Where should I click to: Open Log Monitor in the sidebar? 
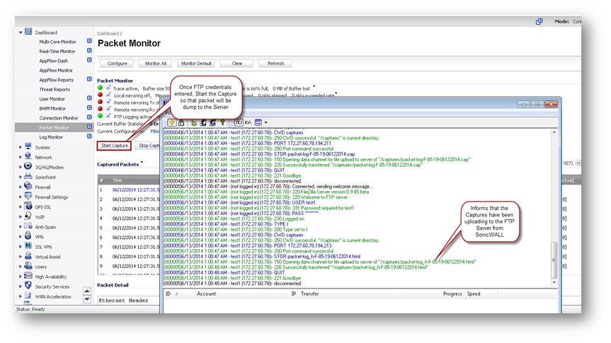point(51,137)
